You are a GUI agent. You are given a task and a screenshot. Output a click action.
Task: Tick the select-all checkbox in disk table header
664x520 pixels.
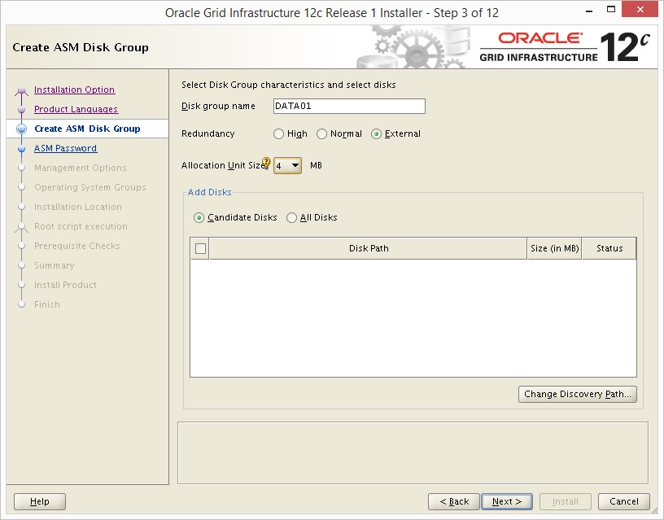tap(201, 248)
